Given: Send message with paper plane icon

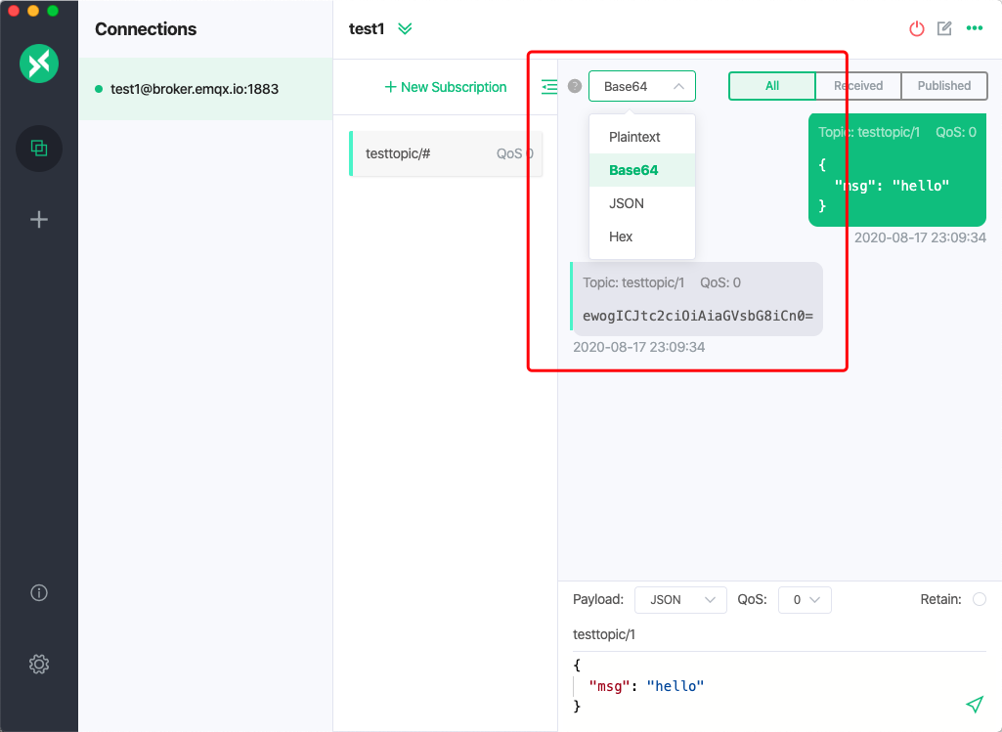Looking at the screenshot, I should 974,704.
